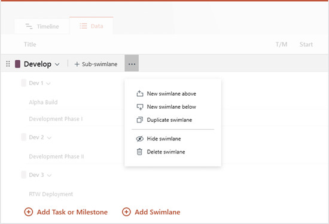Click the Dev 2 color box
The image size is (329, 224).
click(x=24, y=137)
